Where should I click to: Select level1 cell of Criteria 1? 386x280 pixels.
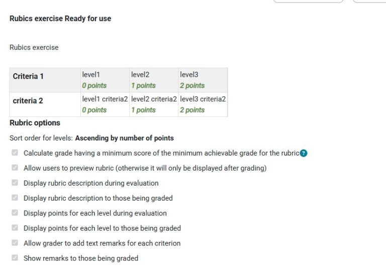(x=105, y=80)
